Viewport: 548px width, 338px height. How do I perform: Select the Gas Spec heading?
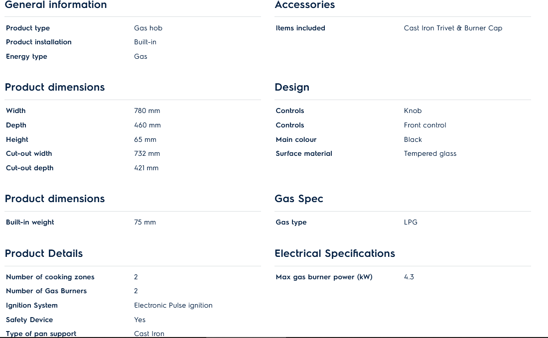pos(299,199)
